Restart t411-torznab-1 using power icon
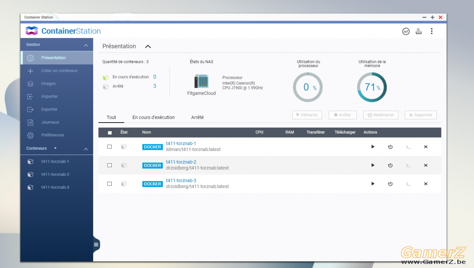The width and height of the screenshot is (474, 268). tap(390, 147)
